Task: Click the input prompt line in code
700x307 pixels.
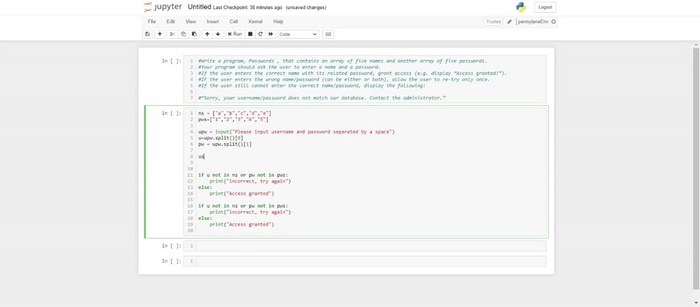Action: click(x=297, y=132)
